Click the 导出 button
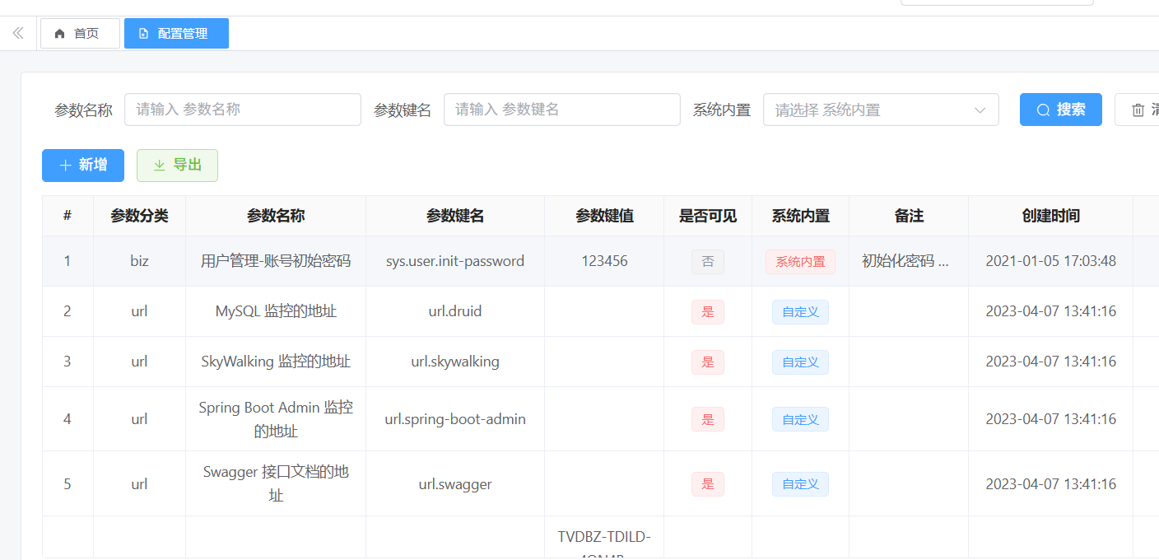 pyautogui.click(x=177, y=166)
